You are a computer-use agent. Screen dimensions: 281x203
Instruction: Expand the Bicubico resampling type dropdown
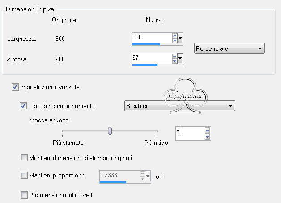180,106
